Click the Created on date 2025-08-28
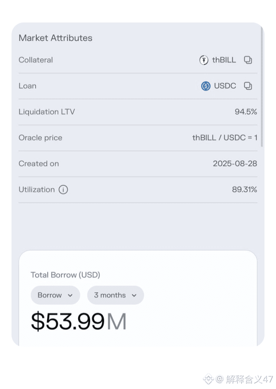Viewport: 276px width, 389px height. click(x=235, y=164)
